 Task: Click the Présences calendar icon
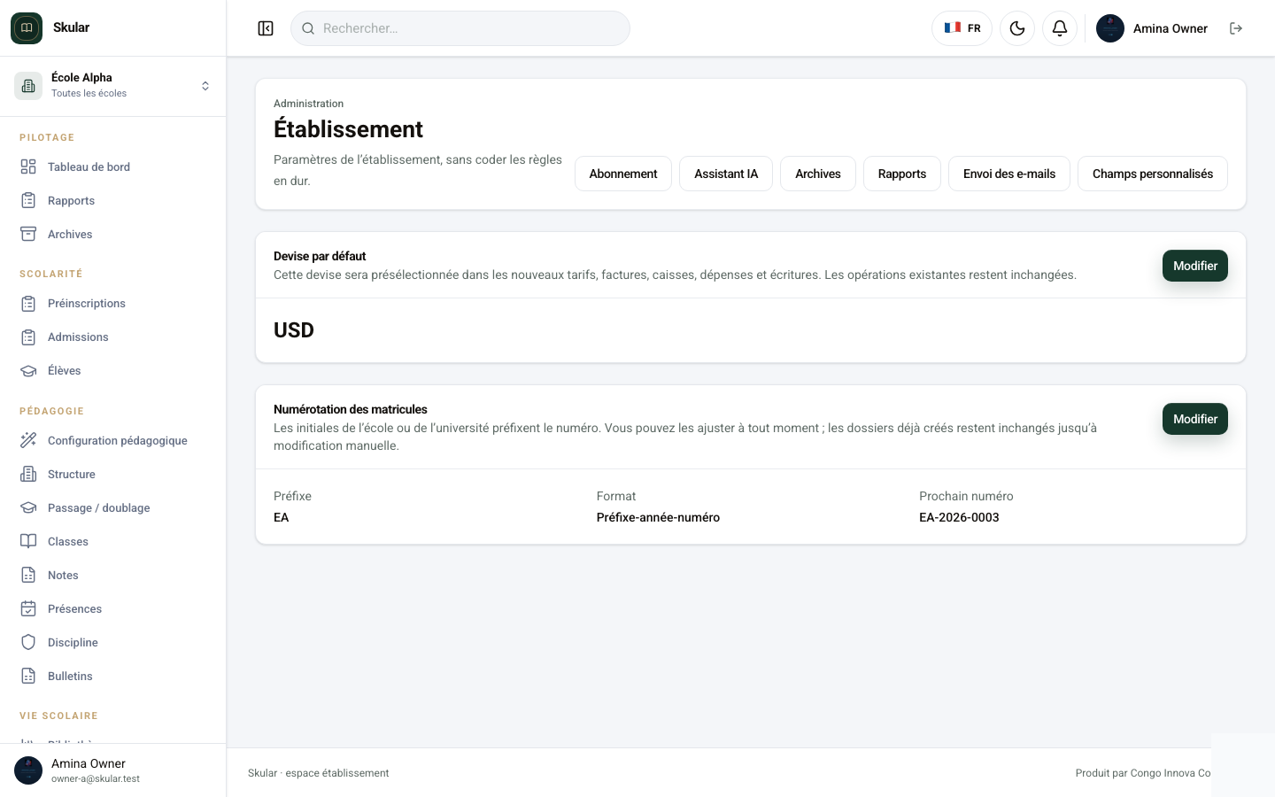click(28, 608)
